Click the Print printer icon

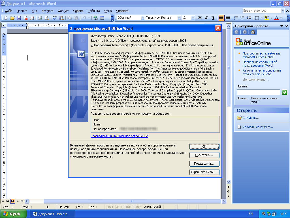tap(40, 18)
